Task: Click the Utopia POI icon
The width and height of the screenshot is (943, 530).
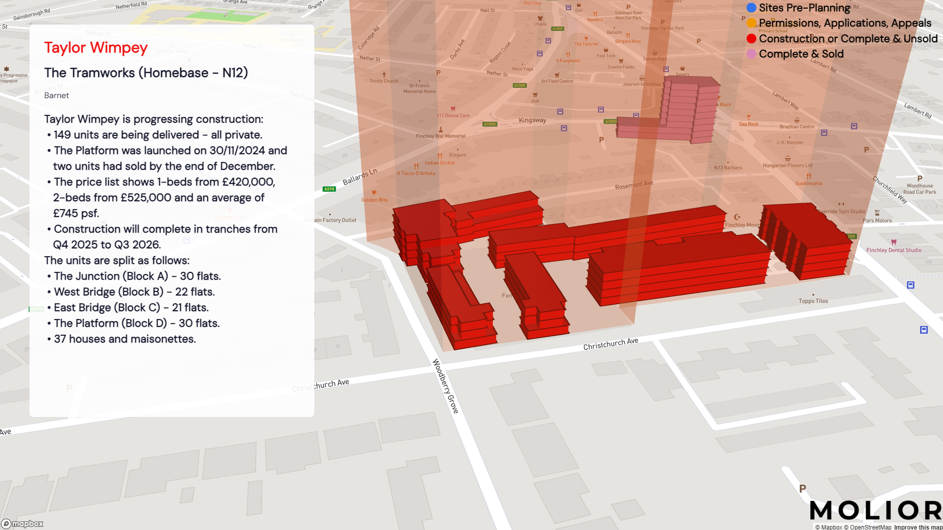Action: (540, 18)
